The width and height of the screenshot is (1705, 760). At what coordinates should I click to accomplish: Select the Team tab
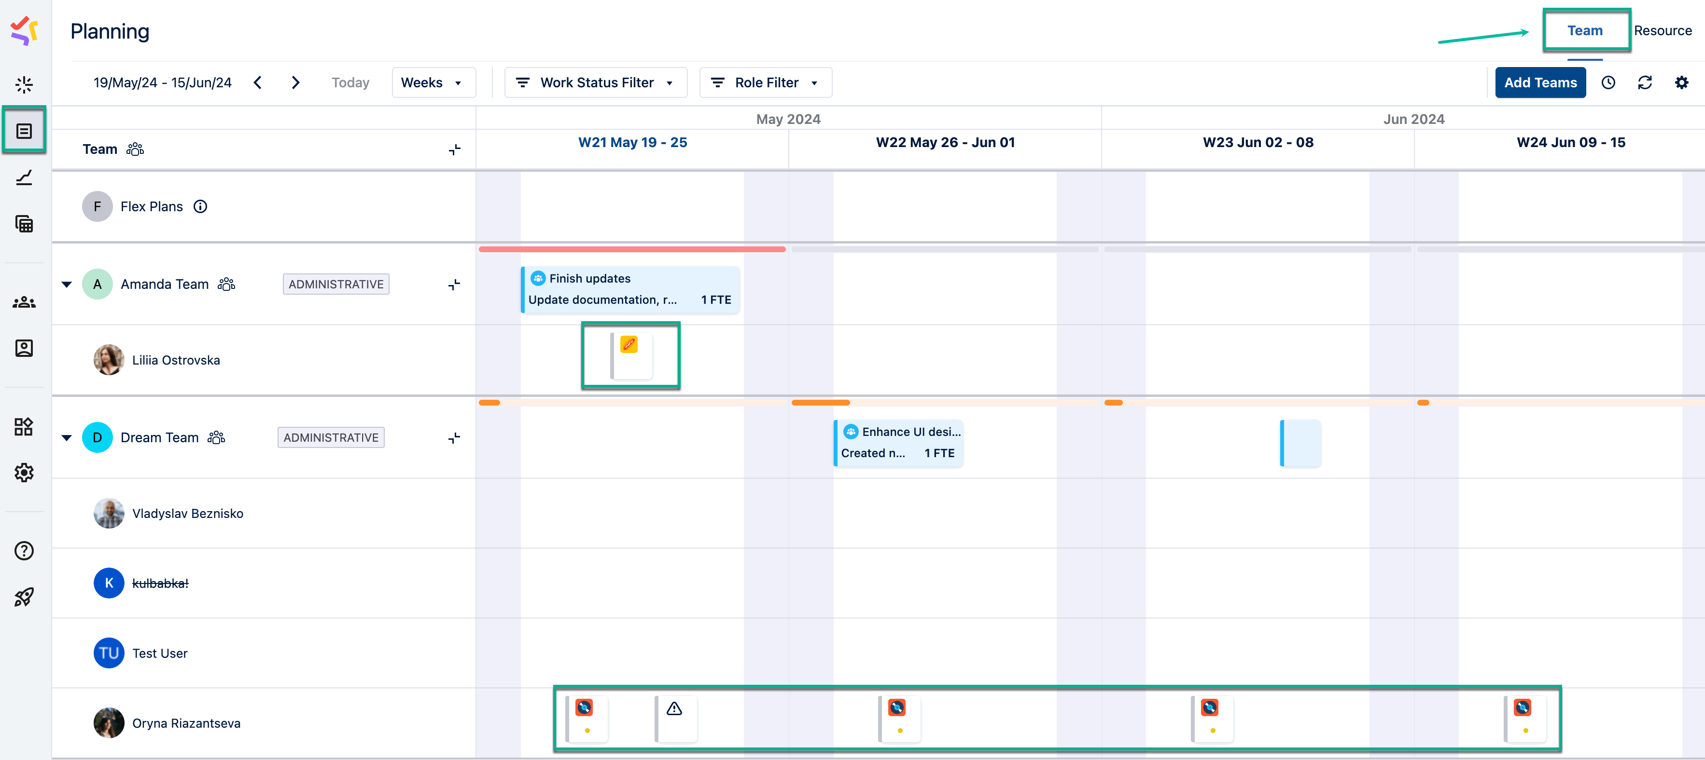pyautogui.click(x=1586, y=30)
